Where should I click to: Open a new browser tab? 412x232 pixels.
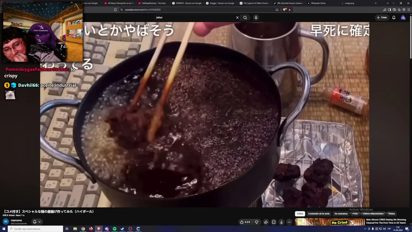pyautogui.click(x=376, y=3)
